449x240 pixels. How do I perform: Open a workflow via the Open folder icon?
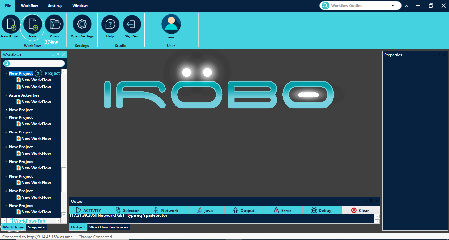click(x=54, y=25)
